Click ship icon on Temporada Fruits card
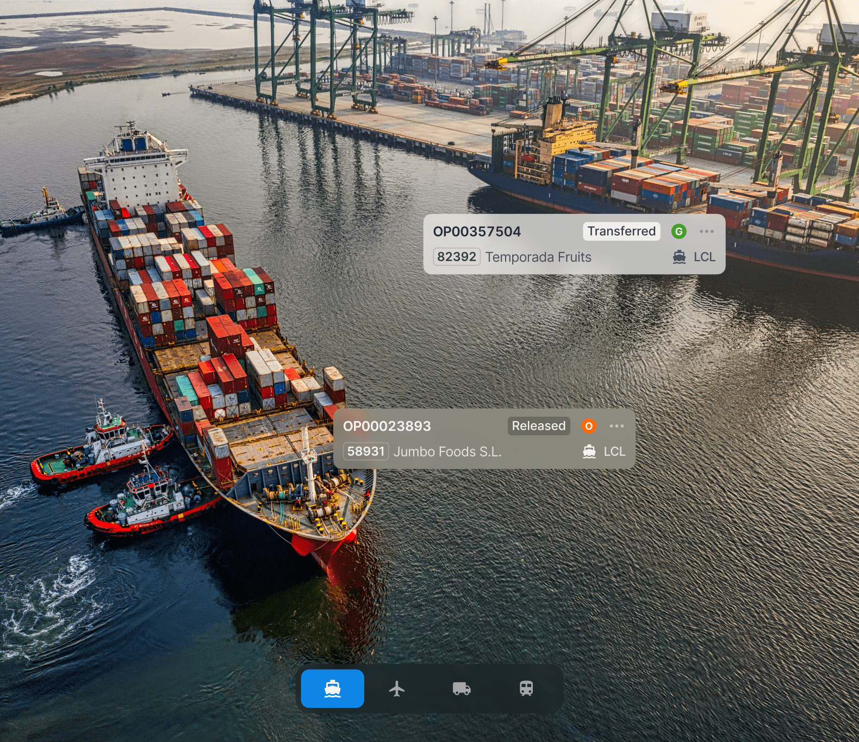This screenshot has width=859, height=742. click(x=680, y=257)
